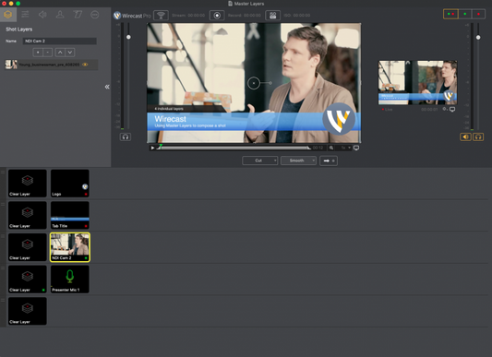Image resolution: width=492 pixels, height=357 pixels.
Task: Open the preview zoom 1x dropdown
Action: click(345, 148)
